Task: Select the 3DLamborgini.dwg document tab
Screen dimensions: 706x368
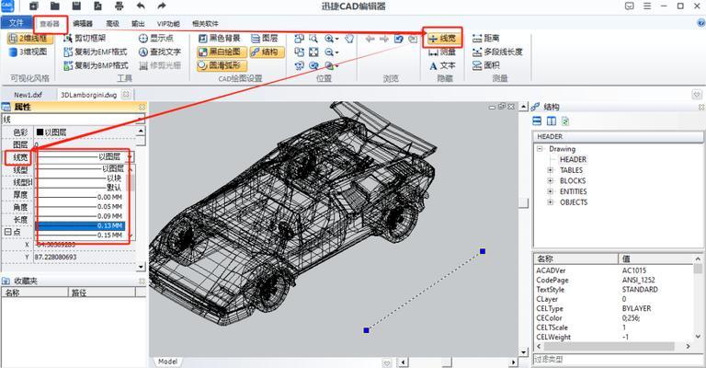Action: pyautogui.click(x=88, y=95)
